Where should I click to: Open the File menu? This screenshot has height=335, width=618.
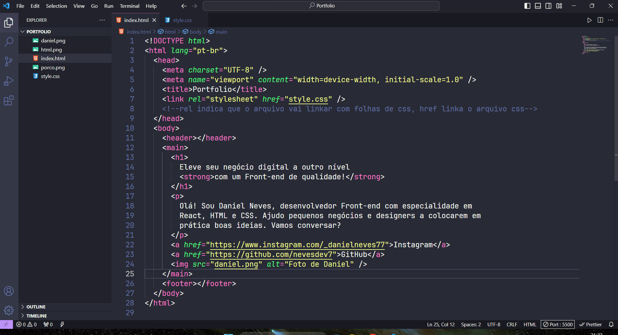(20, 6)
